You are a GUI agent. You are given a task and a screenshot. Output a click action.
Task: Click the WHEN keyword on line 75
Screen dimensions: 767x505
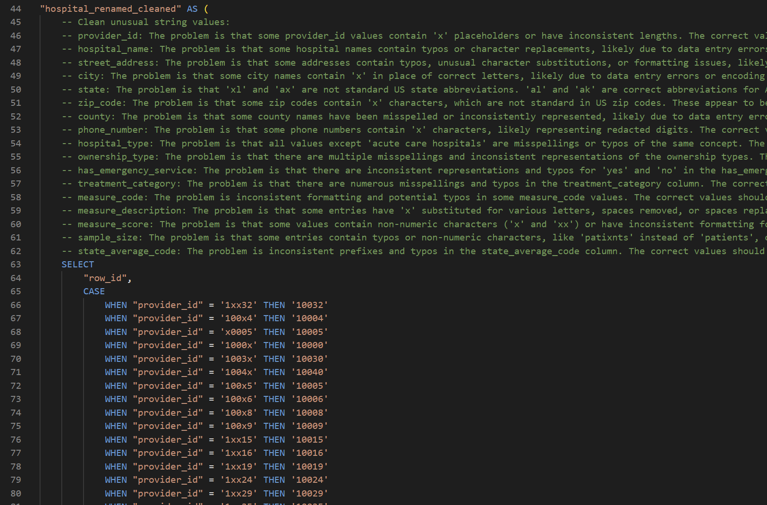pos(116,426)
